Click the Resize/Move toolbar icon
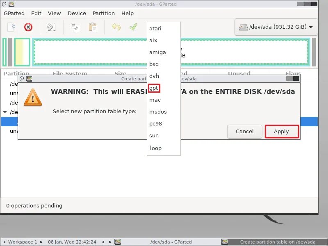Viewport: 328px width, 246px height. pyautogui.click(x=52, y=27)
